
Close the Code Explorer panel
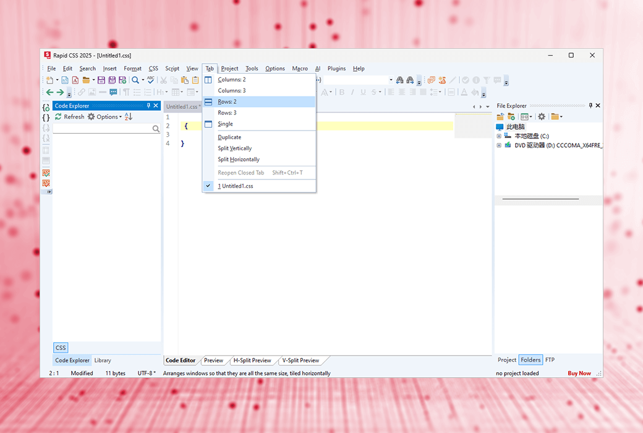[x=156, y=106]
